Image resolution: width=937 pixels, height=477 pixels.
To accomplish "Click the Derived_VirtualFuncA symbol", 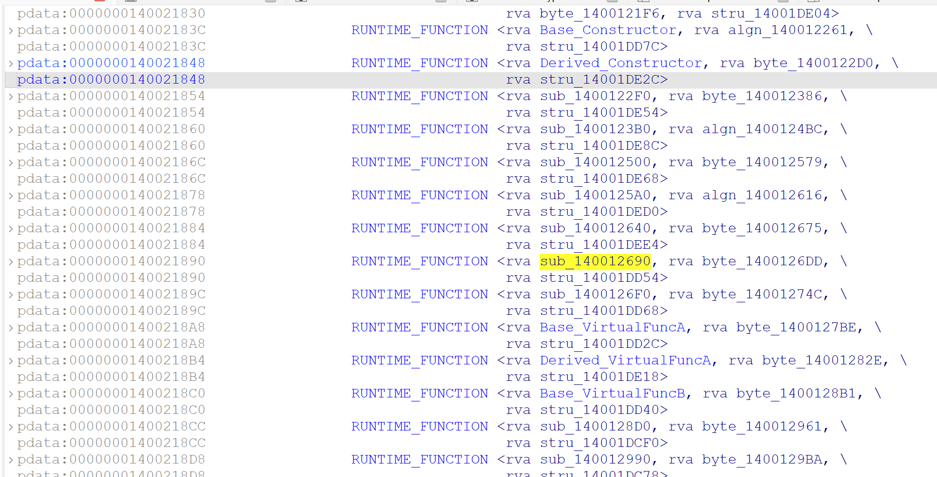I will [625, 360].
